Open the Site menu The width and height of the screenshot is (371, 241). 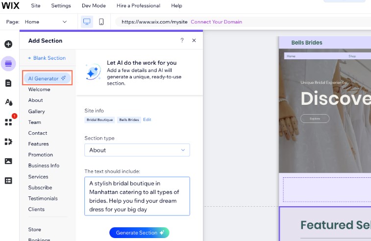(x=36, y=6)
